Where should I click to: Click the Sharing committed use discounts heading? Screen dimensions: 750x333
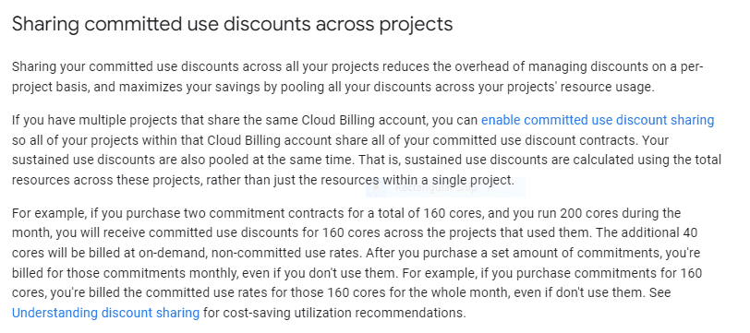pos(232,24)
